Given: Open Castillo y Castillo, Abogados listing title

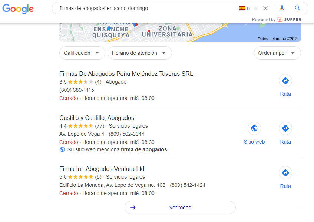Looking at the screenshot, I should 97,118.
